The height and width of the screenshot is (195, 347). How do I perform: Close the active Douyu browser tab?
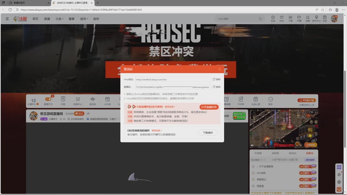point(92,3)
